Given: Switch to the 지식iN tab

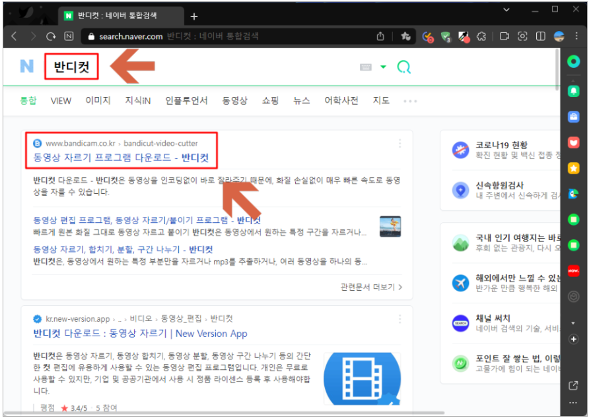Looking at the screenshot, I should point(138,101).
